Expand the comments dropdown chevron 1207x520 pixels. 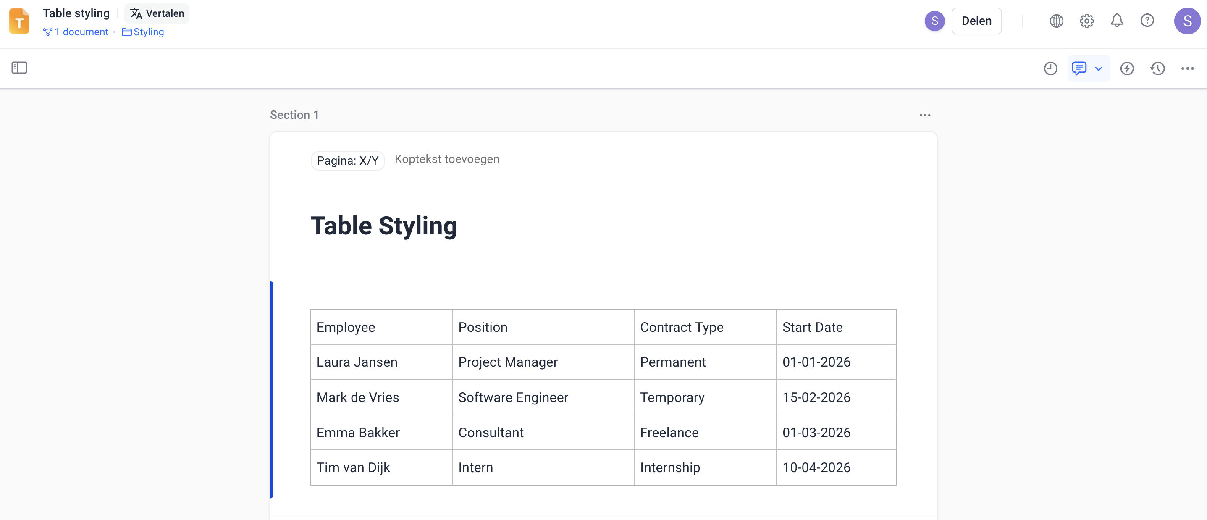pos(1098,69)
